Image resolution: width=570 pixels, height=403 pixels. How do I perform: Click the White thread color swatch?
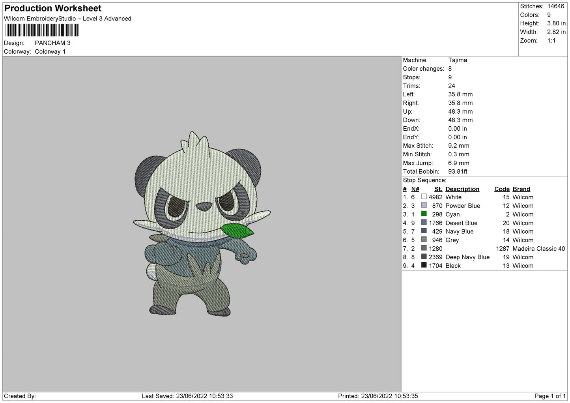coord(424,197)
